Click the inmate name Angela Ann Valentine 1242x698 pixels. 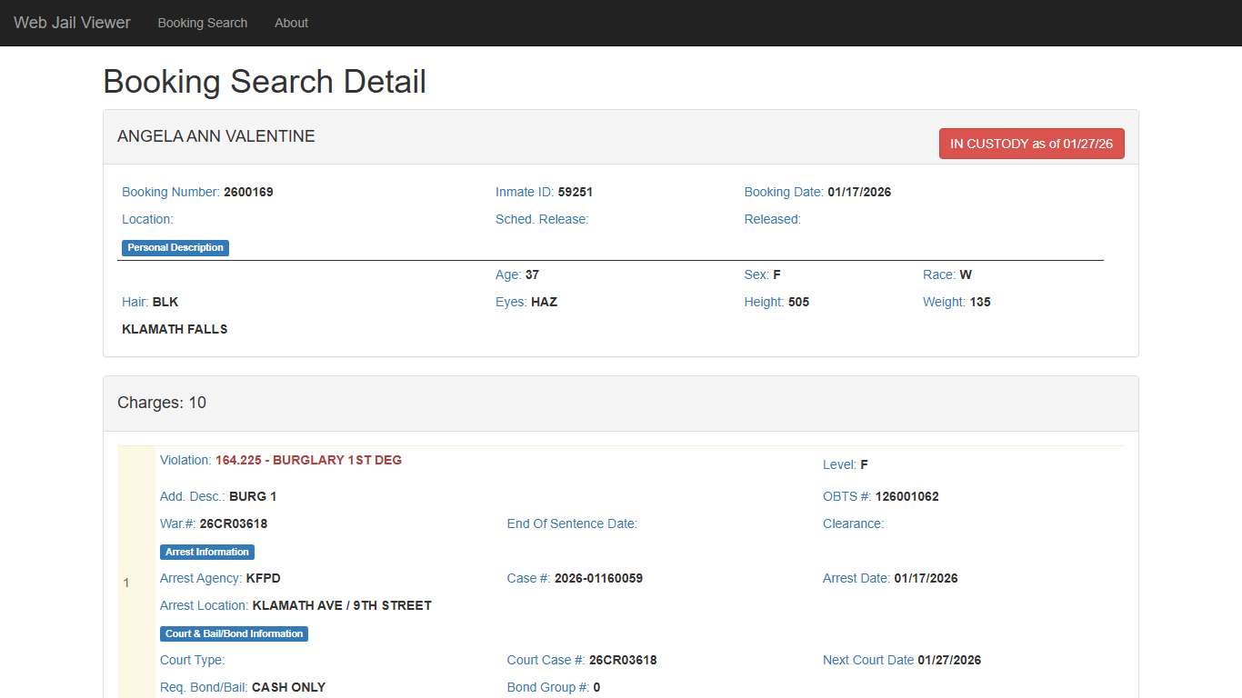pos(216,136)
